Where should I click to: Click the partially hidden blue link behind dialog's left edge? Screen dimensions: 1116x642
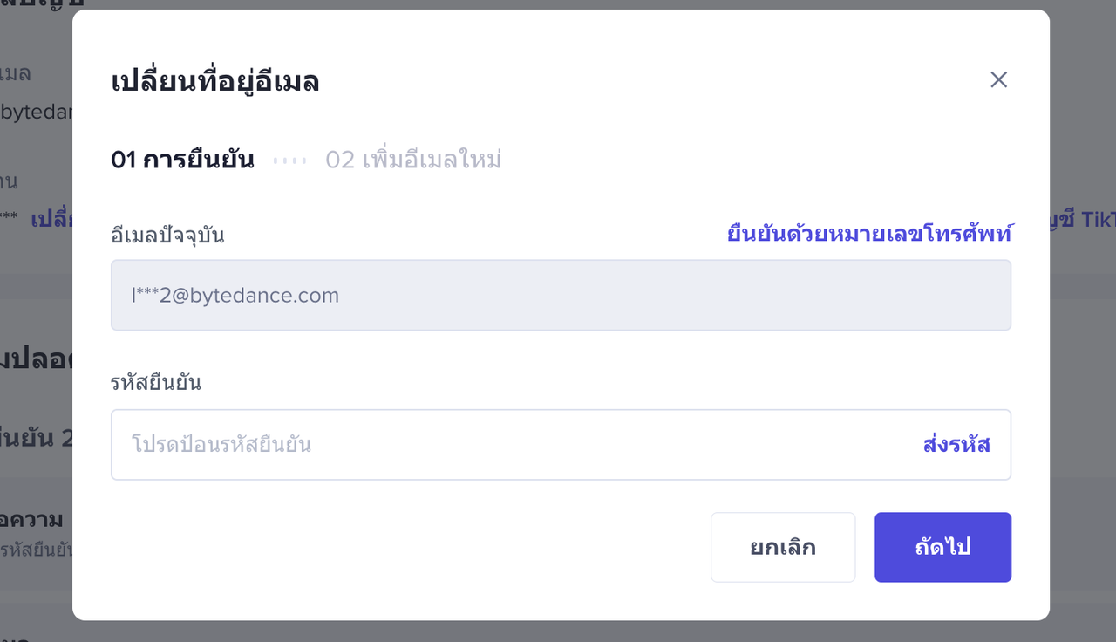coord(51,219)
